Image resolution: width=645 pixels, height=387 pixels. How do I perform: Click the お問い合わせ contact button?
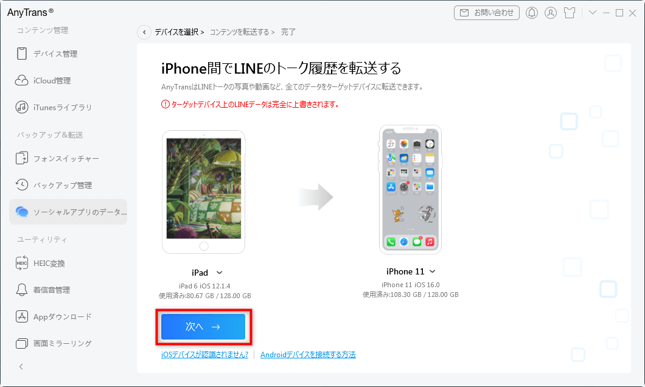click(x=487, y=13)
